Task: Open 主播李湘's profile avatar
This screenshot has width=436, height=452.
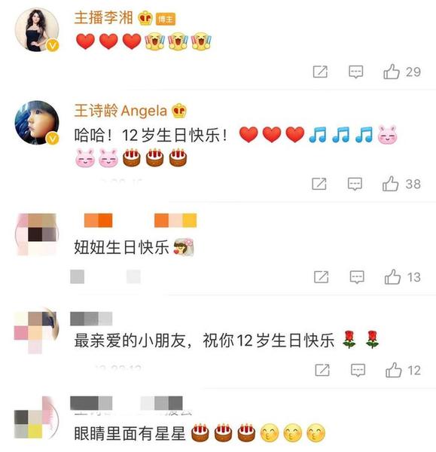Action: tap(37, 30)
